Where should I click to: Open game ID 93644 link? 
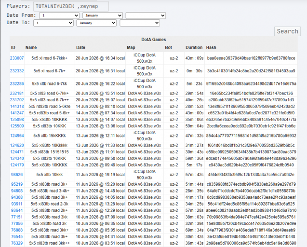[x=17, y=210]
